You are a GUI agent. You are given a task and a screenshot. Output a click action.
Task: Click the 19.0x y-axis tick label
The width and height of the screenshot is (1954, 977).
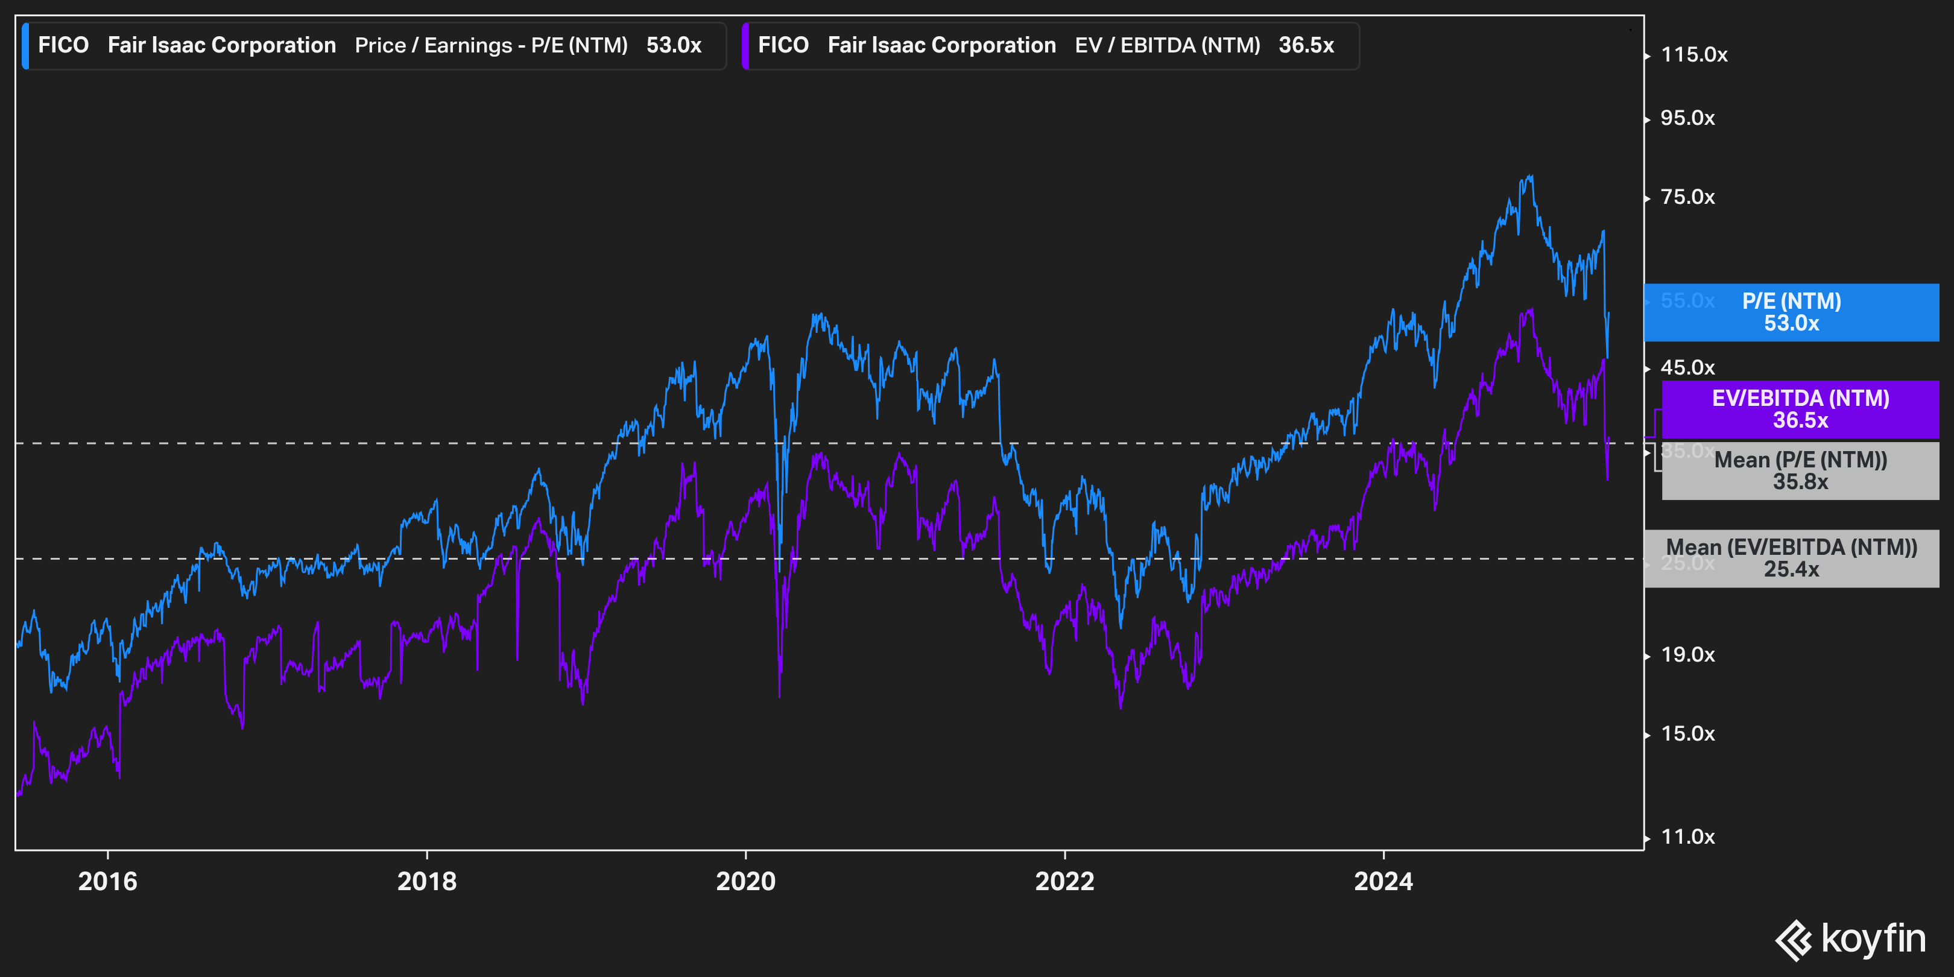tap(1688, 654)
